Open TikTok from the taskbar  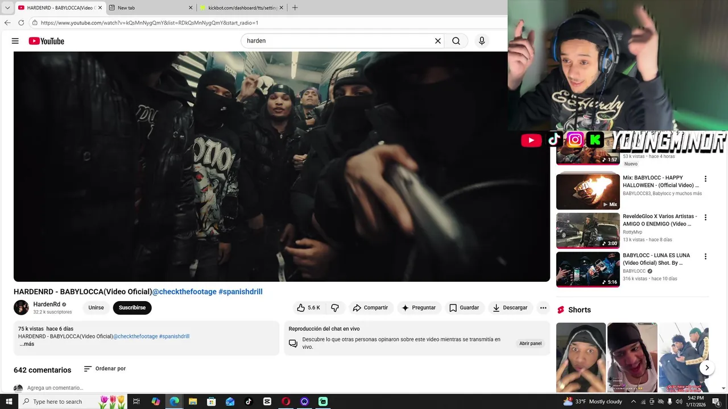[x=249, y=402]
